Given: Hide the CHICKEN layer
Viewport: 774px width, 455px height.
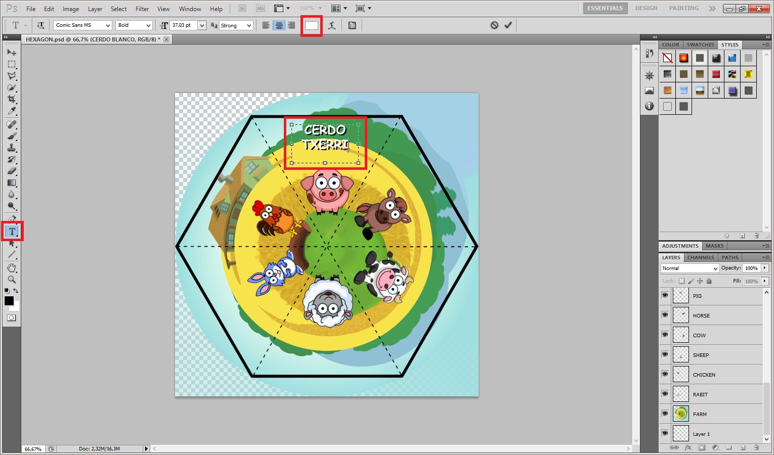Looking at the screenshot, I should (x=665, y=374).
